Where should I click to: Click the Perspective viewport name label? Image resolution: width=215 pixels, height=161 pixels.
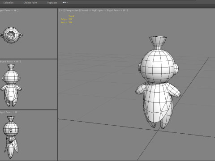point(72,10)
